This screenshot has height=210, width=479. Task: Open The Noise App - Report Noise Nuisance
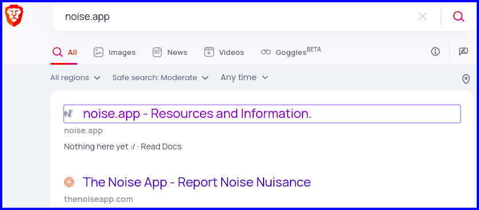[197, 182]
